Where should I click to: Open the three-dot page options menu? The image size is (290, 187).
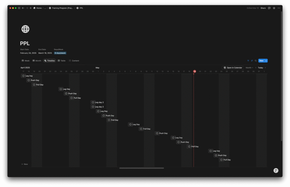279,8
